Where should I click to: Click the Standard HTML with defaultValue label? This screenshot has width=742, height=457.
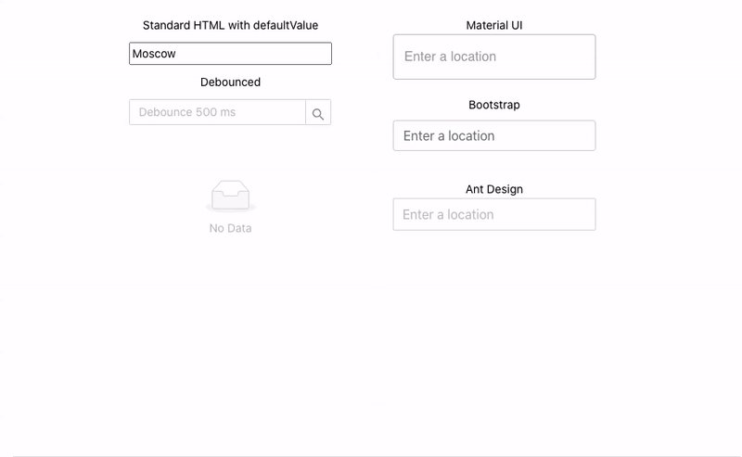point(230,25)
